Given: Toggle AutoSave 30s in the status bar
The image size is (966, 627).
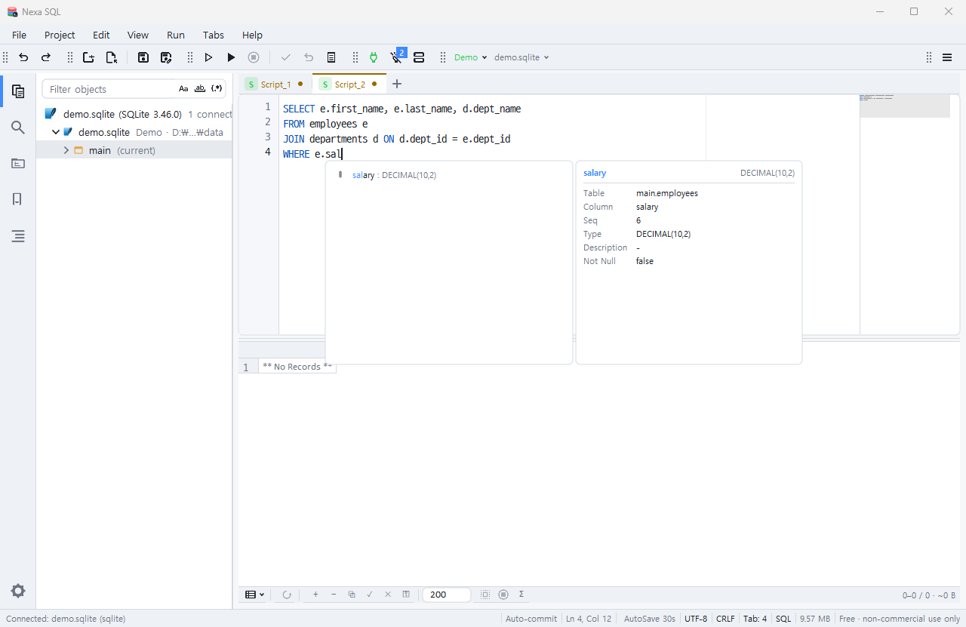Looking at the screenshot, I should click(650, 619).
